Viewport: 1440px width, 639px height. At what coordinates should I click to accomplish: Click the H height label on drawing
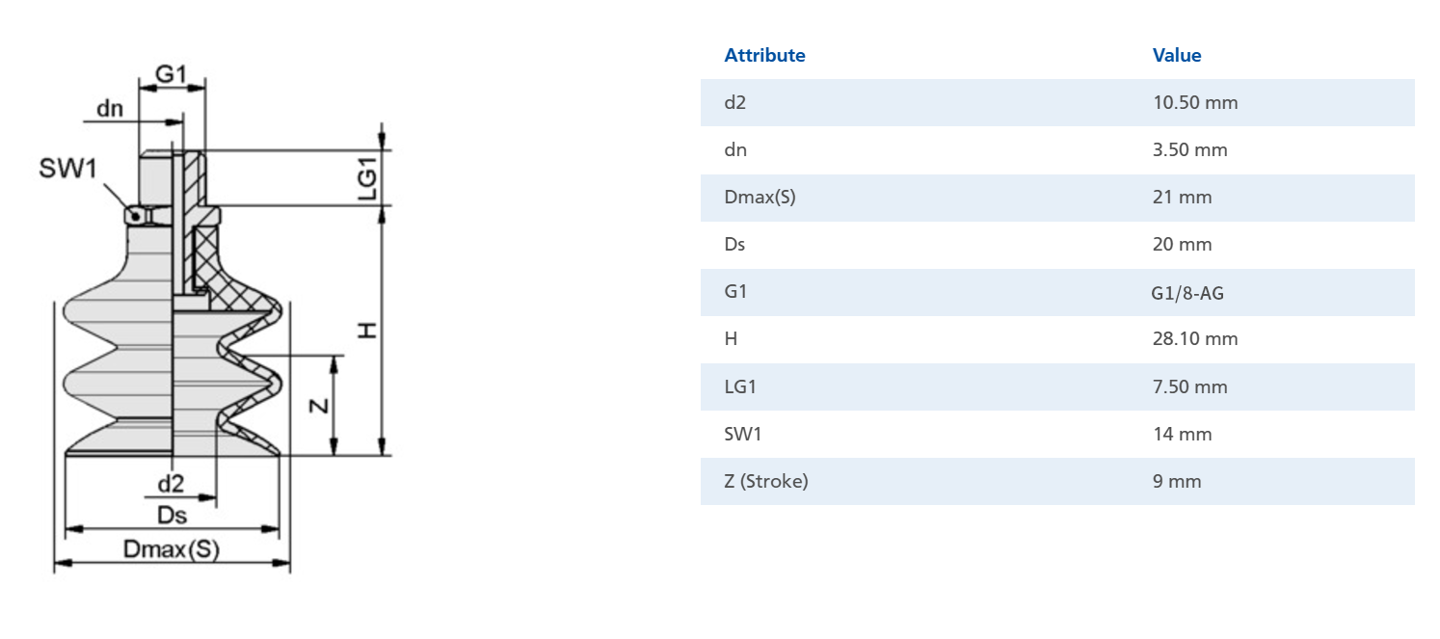pos(366,331)
